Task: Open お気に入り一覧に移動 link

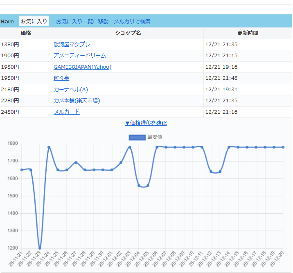Action: (x=82, y=21)
